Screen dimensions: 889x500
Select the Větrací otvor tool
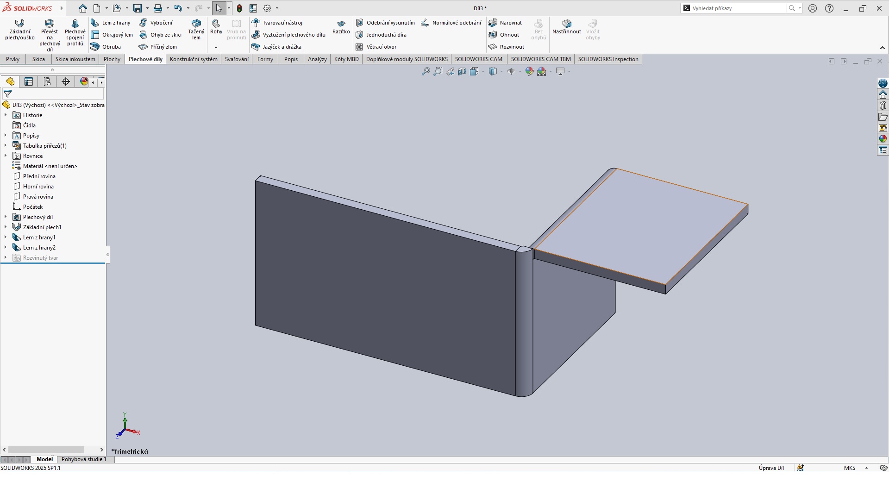[x=376, y=47]
